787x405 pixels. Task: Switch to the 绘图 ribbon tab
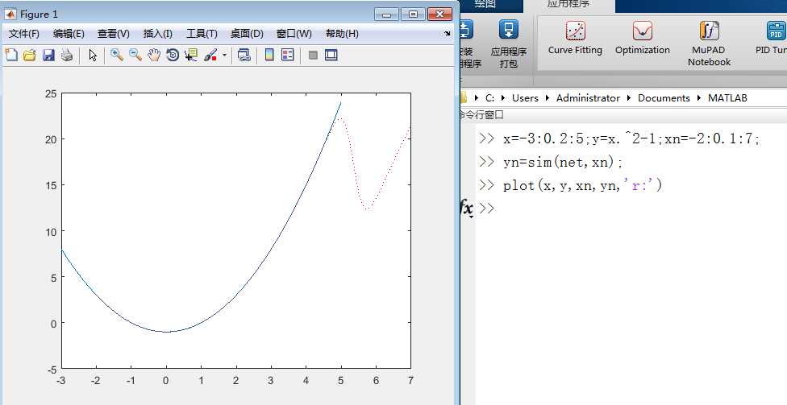[x=485, y=5]
